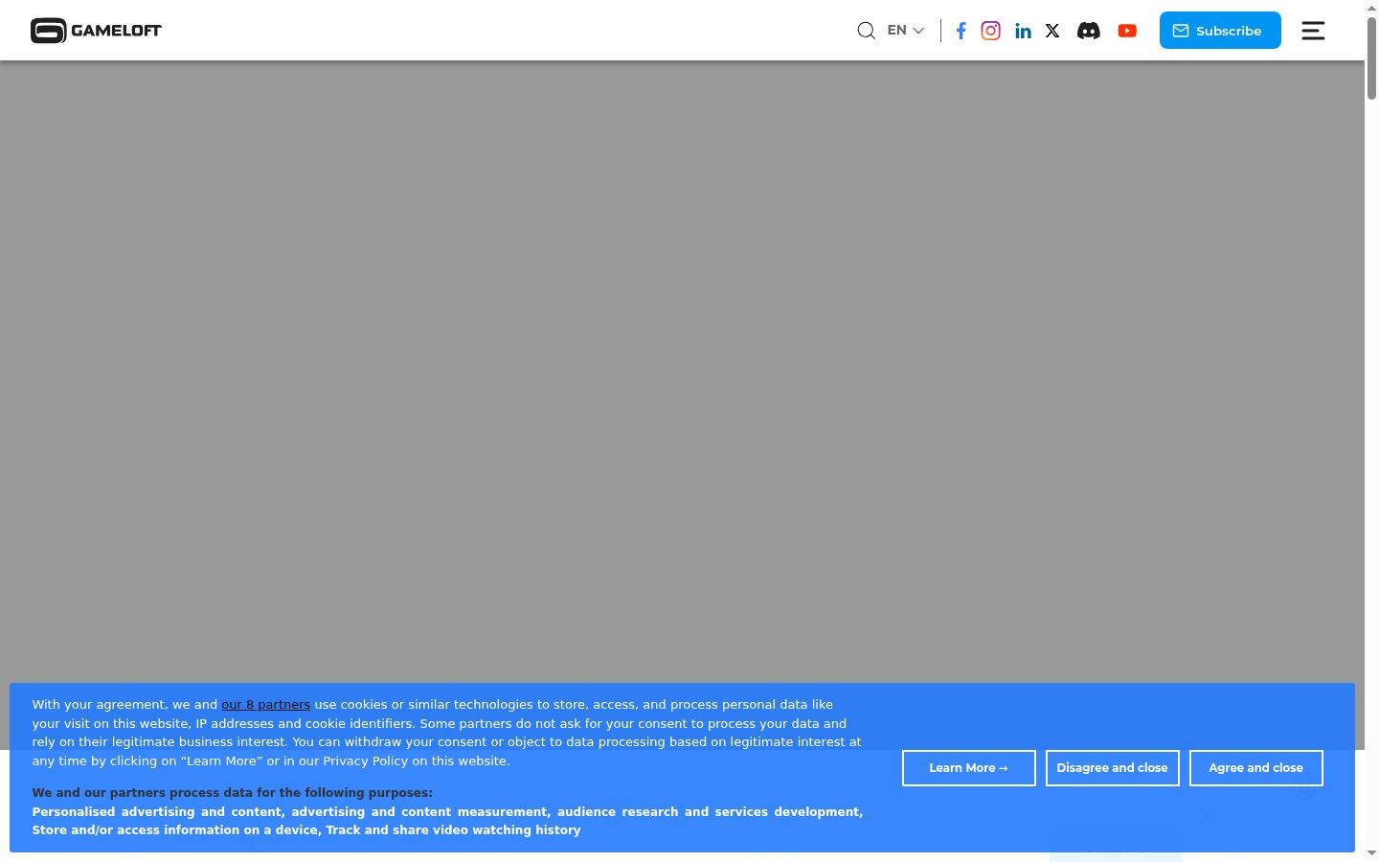Click the scrollbar down arrow
The image size is (1379, 862).
pyautogui.click(x=1371, y=852)
